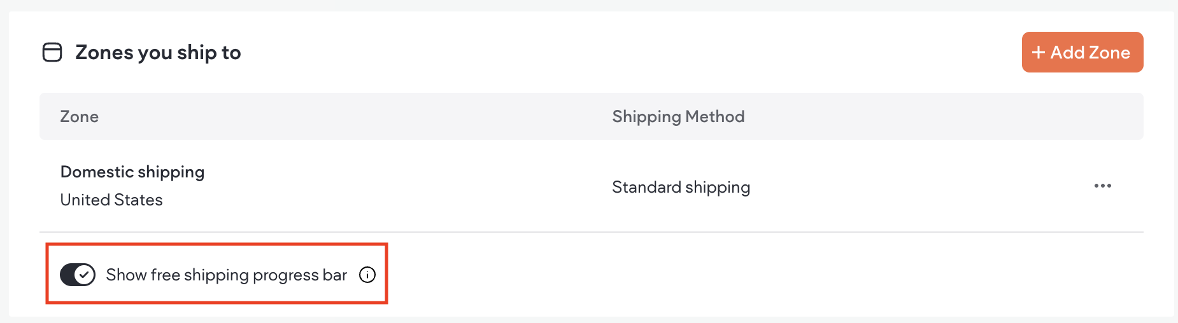Click the word 'Zones' in the heading
The height and width of the screenshot is (323, 1178).
coord(104,52)
